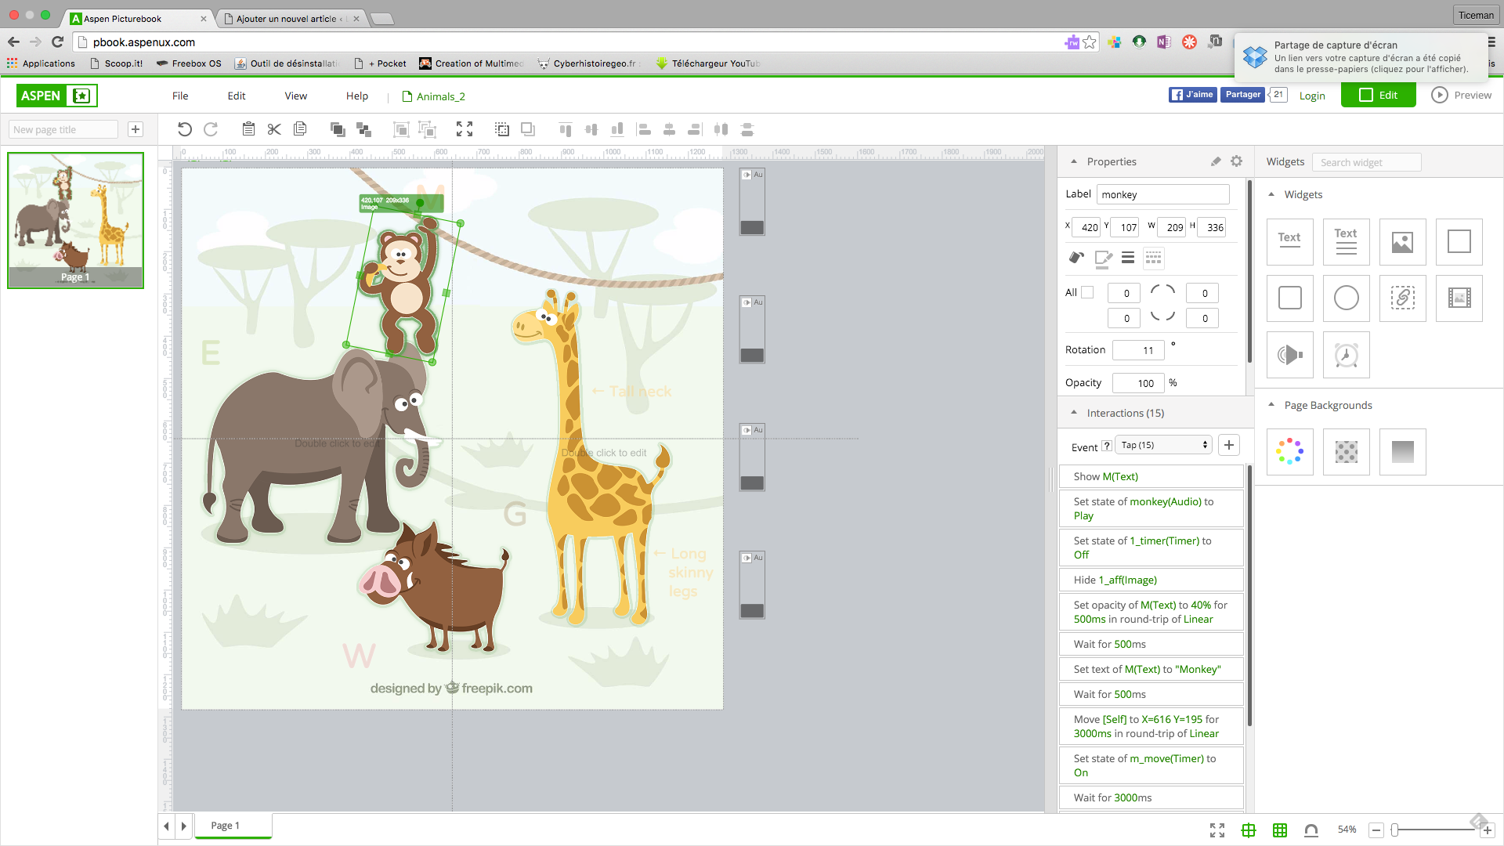Screen dimensions: 1504x846
Task: Open border width lines option
Action: click(x=1128, y=258)
